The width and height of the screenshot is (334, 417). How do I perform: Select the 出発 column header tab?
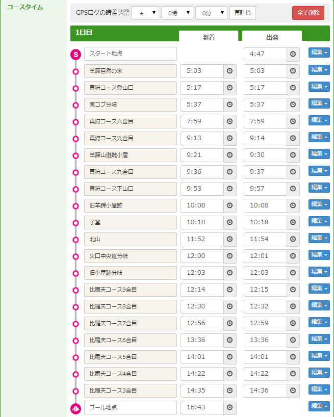tap(271, 37)
